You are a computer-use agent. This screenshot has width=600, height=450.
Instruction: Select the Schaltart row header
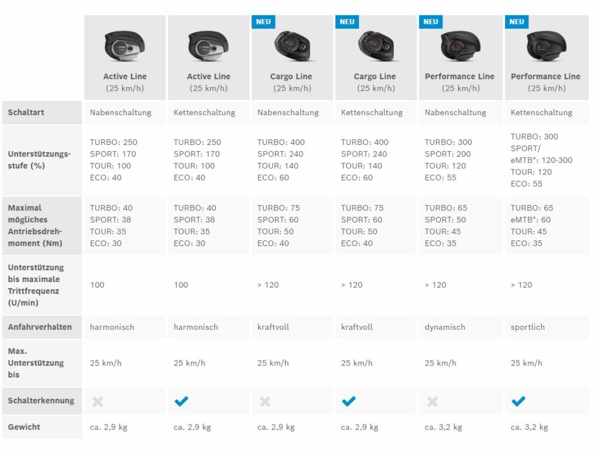(x=42, y=112)
